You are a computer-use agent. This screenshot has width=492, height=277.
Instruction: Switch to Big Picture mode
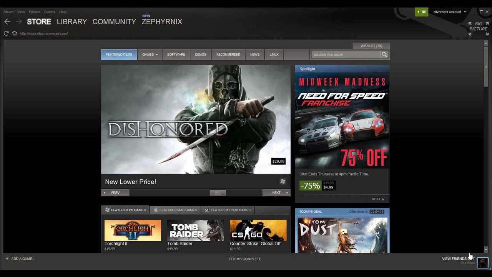click(478, 29)
